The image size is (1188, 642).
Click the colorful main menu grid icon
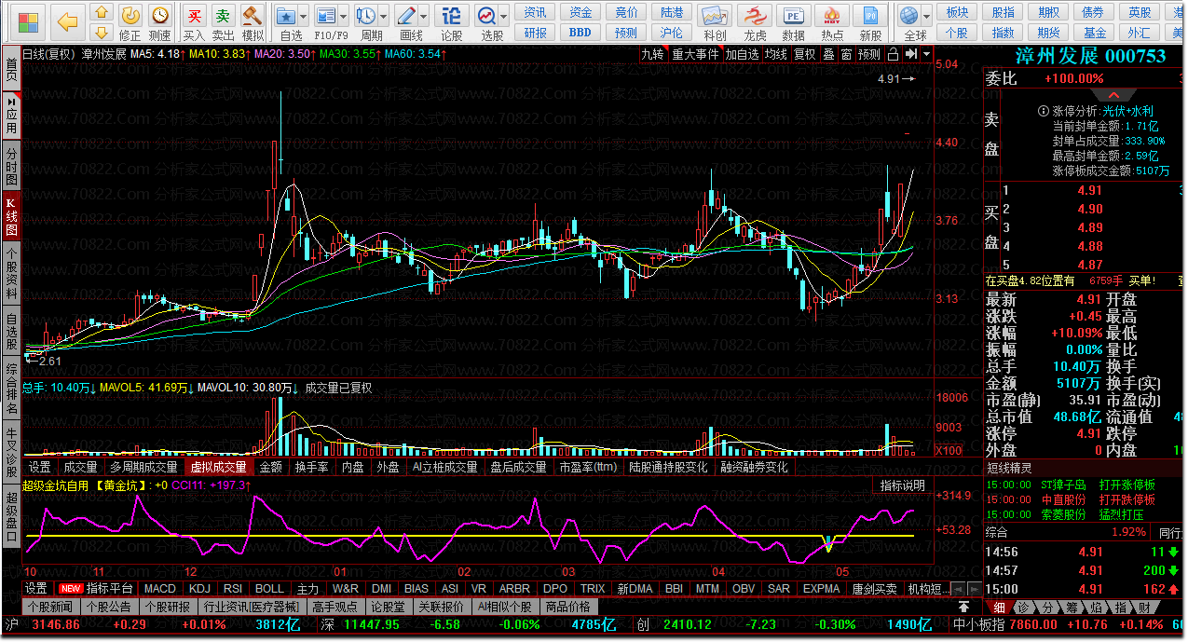coord(30,20)
